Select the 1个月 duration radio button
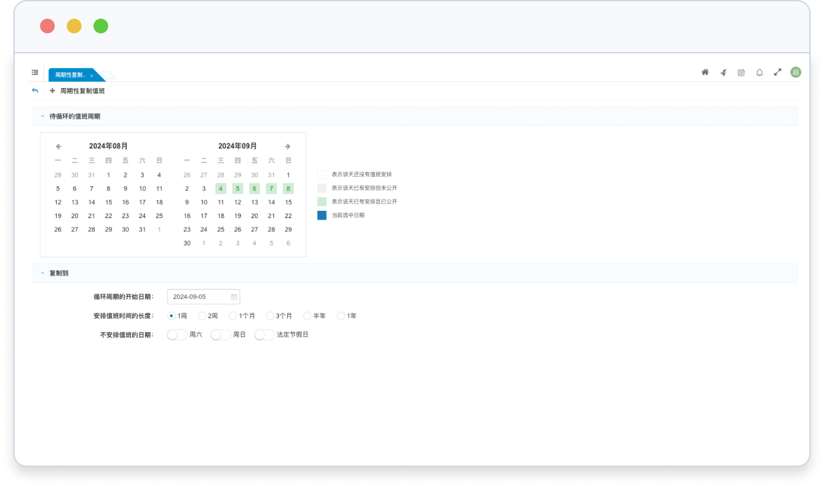824x487 pixels. click(232, 316)
